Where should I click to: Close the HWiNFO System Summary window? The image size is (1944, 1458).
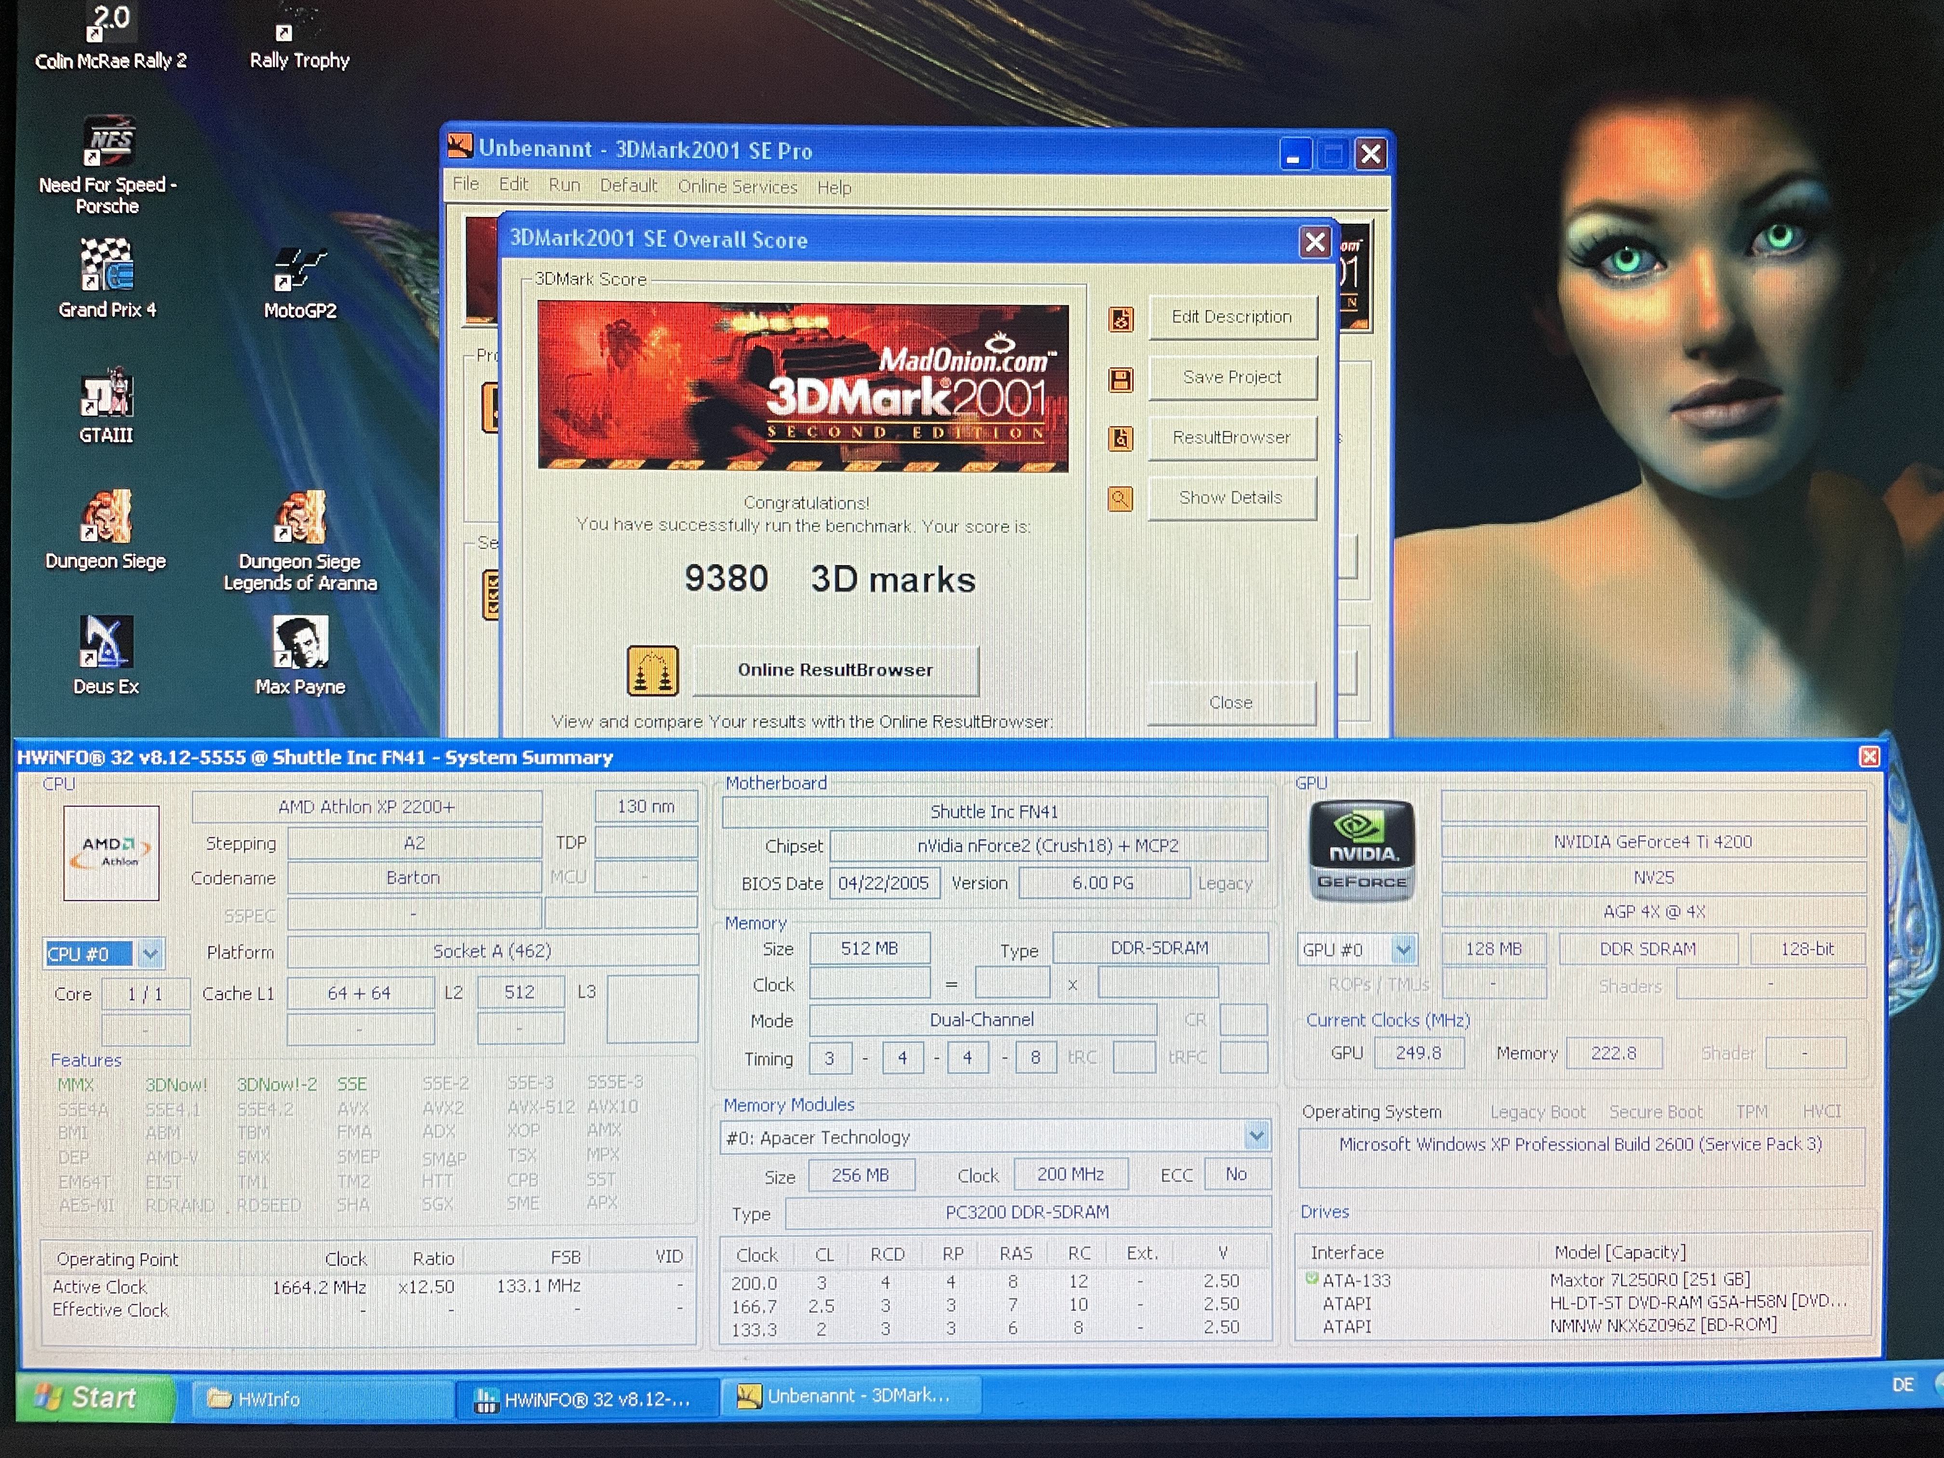pyautogui.click(x=1869, y=756)
